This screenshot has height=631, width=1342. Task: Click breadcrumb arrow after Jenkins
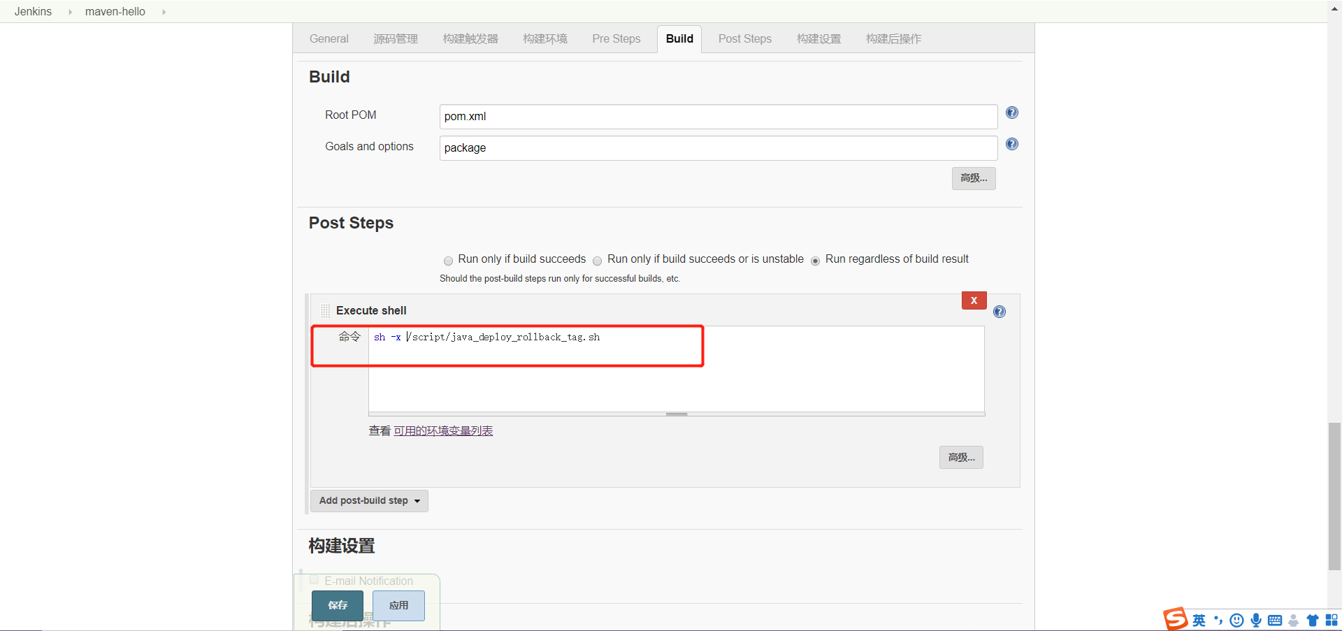(x=70, y=12)
